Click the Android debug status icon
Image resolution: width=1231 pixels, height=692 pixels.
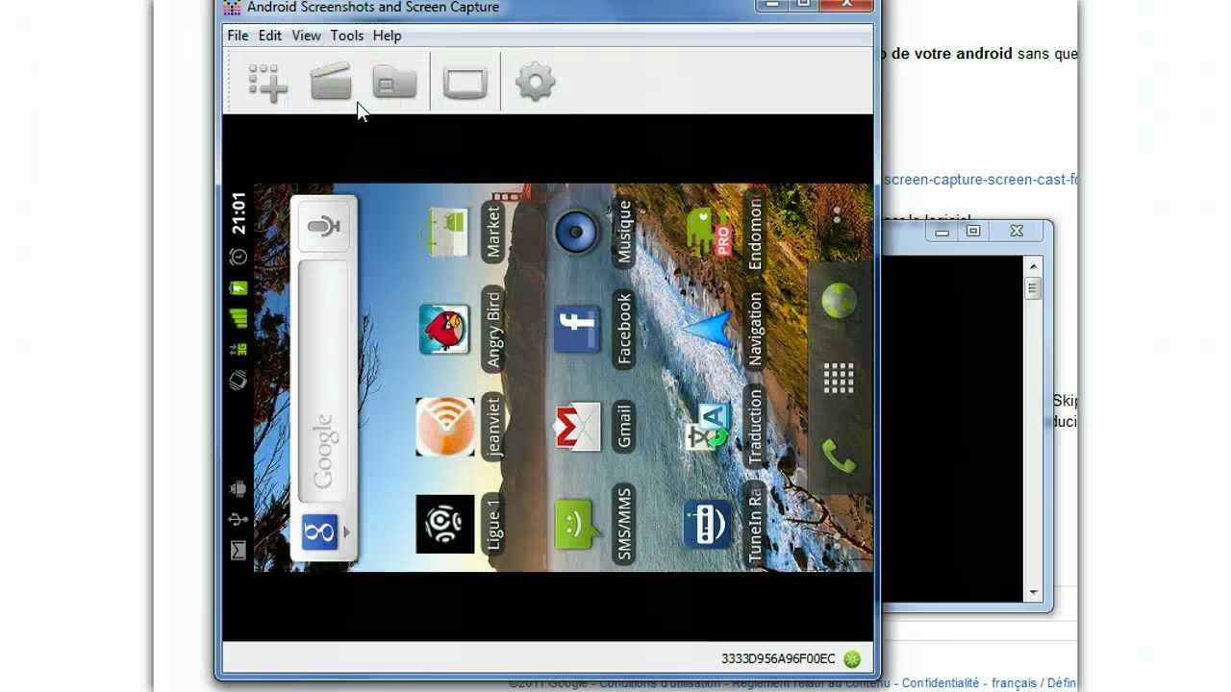coord(238,488)
